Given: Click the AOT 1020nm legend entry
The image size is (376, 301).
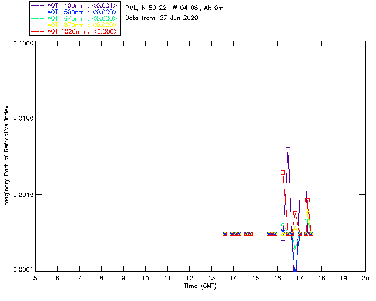Looking at the screenshot, I should 75,31.
